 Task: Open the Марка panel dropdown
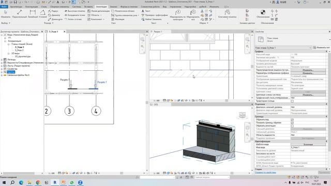[x=204, y=23]
